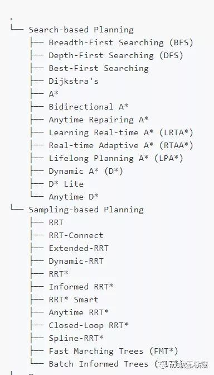Select the Search-based Planning tree node

pyautogui.click(x=81, y=30)
